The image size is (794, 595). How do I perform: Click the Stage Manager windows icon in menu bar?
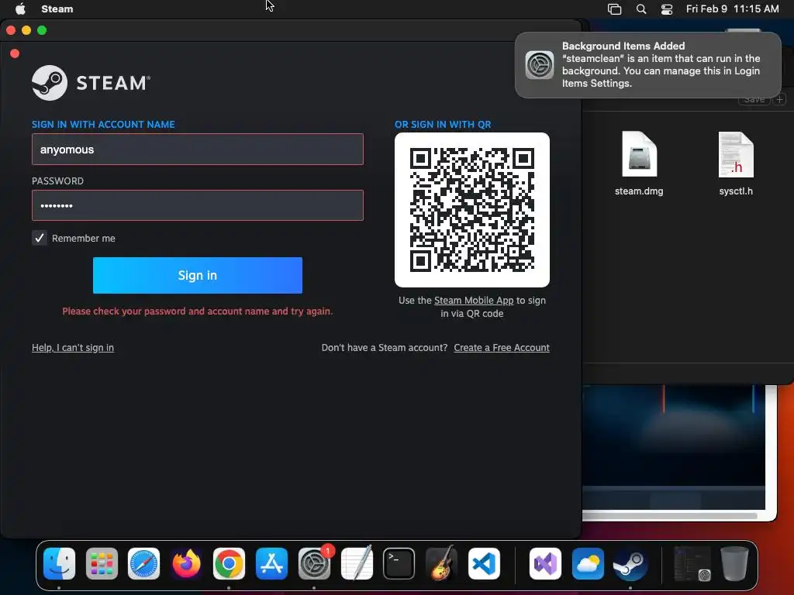[614, 9]
